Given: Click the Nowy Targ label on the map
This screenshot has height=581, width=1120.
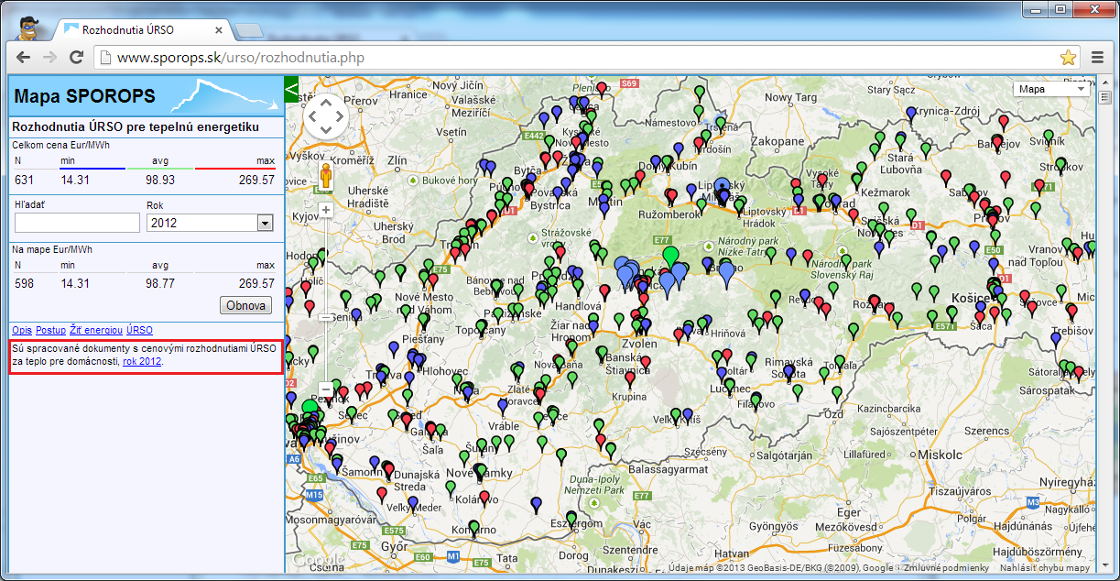Looking at the screenshot, I should 790,97.
